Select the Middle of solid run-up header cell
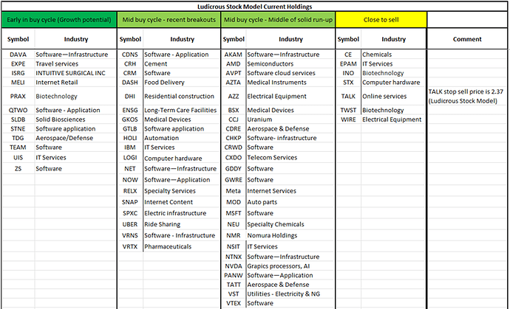The width and height of the screenshot is (510, 309). coord(279,20)
